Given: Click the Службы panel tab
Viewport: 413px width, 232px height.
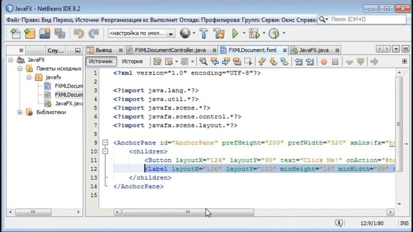Looking at the screenshot, I should click(x=55, y=50).
